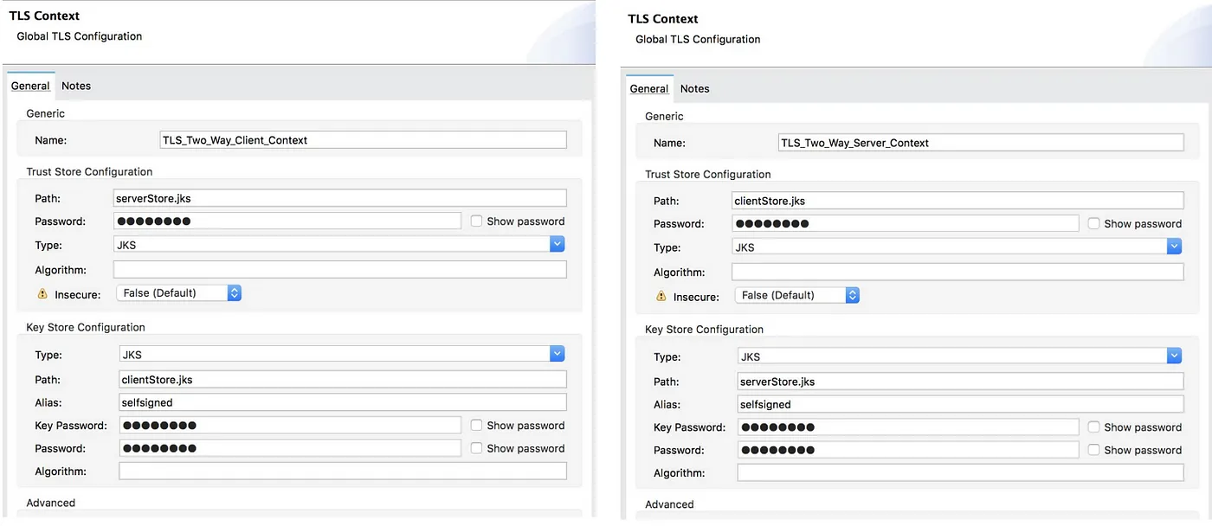Screen dimensions: 1212x526
Task: Check Show password for server key store Password
Action: pos(1094,449)
